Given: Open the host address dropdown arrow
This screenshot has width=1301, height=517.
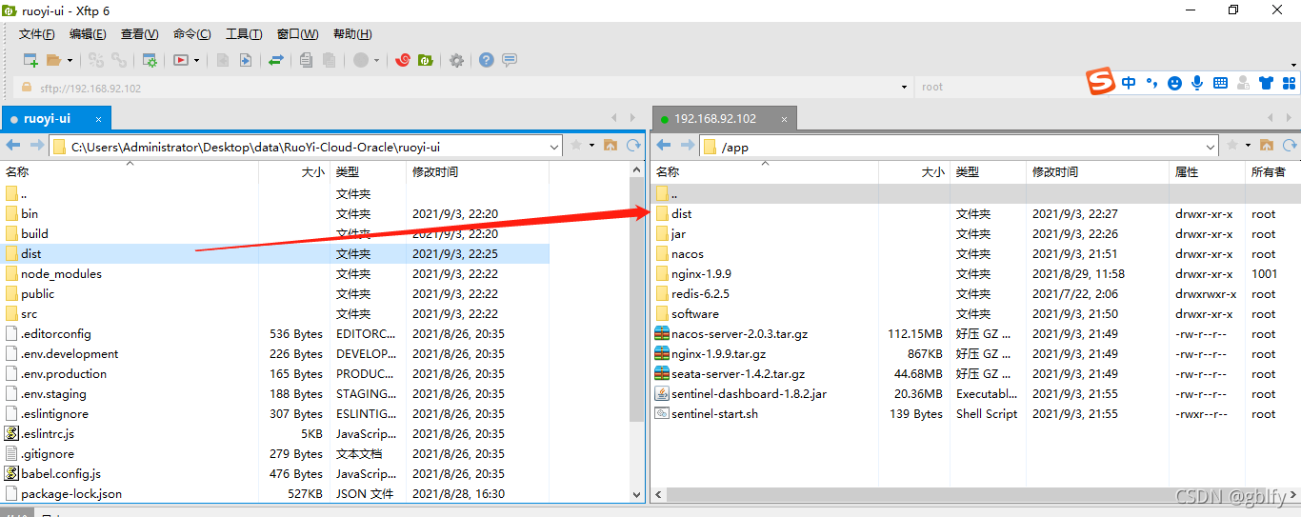Looking at the screenshot, I should point(904,88).
